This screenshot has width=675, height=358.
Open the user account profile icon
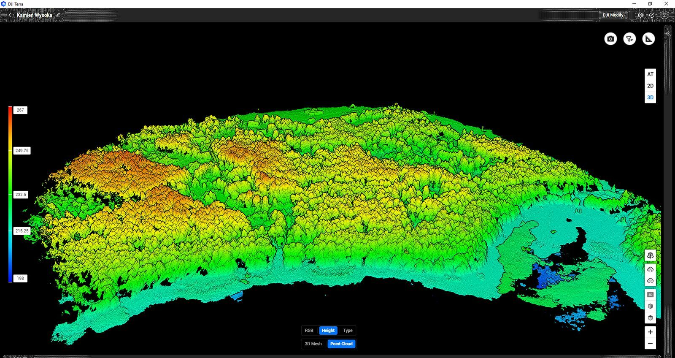click(664, 15)
